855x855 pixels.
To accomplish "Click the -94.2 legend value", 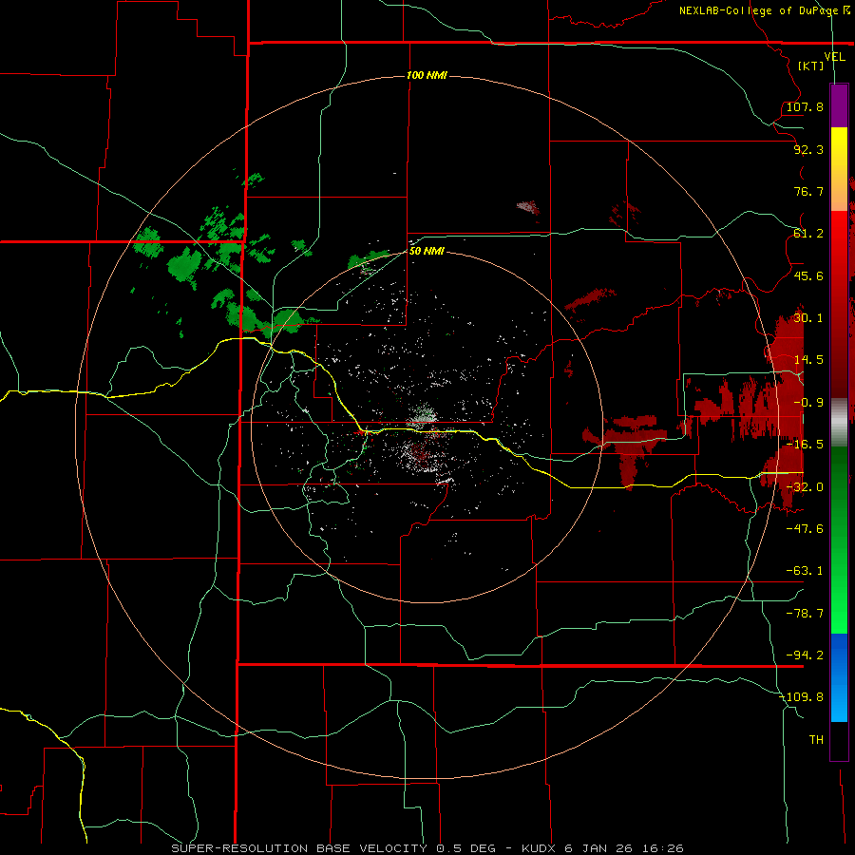I will (x=805, y=655).
